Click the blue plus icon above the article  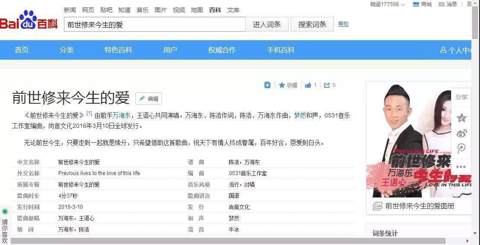click(267, 85)
